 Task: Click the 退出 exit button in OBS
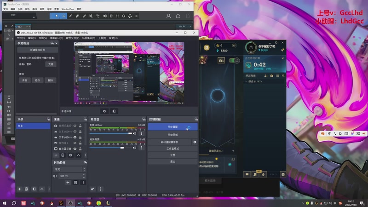pyautogui.click(x=172, y=162)
